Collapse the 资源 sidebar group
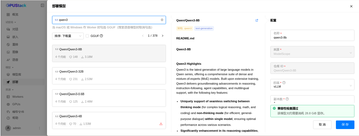 coord(9,90)
